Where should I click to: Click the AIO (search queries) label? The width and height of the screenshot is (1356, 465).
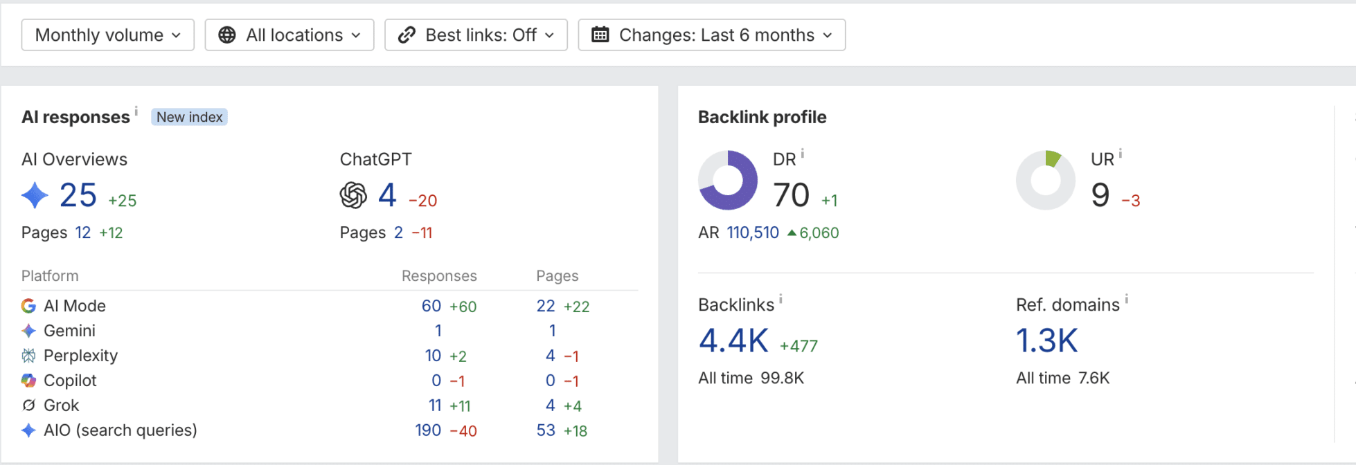(x=121, y=430)
